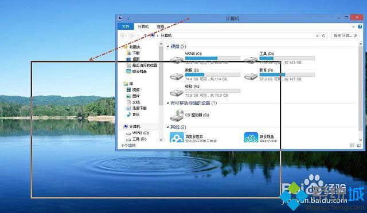Image resolution: width=367 pixels, height=213 pixels.
Task: Open the Quick Access Toolbar dropdown arrow
Action: click(x=128, y=18)
